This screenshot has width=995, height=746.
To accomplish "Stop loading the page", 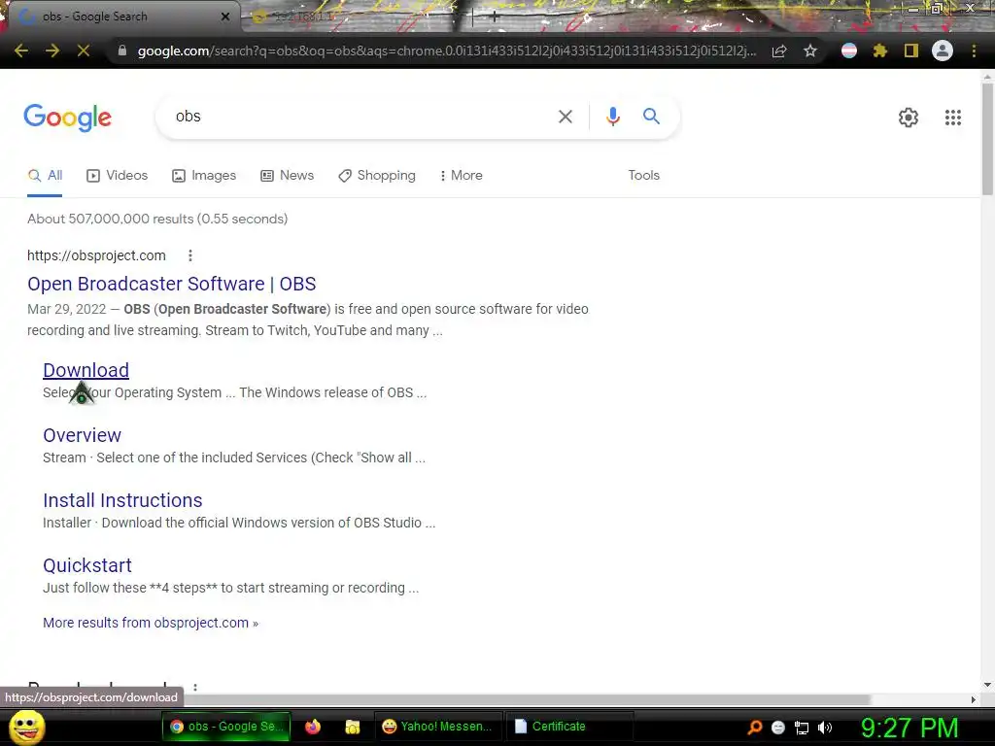I will tap(84, 51).
